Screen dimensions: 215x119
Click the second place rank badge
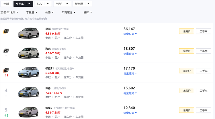(x=6, y=51)
